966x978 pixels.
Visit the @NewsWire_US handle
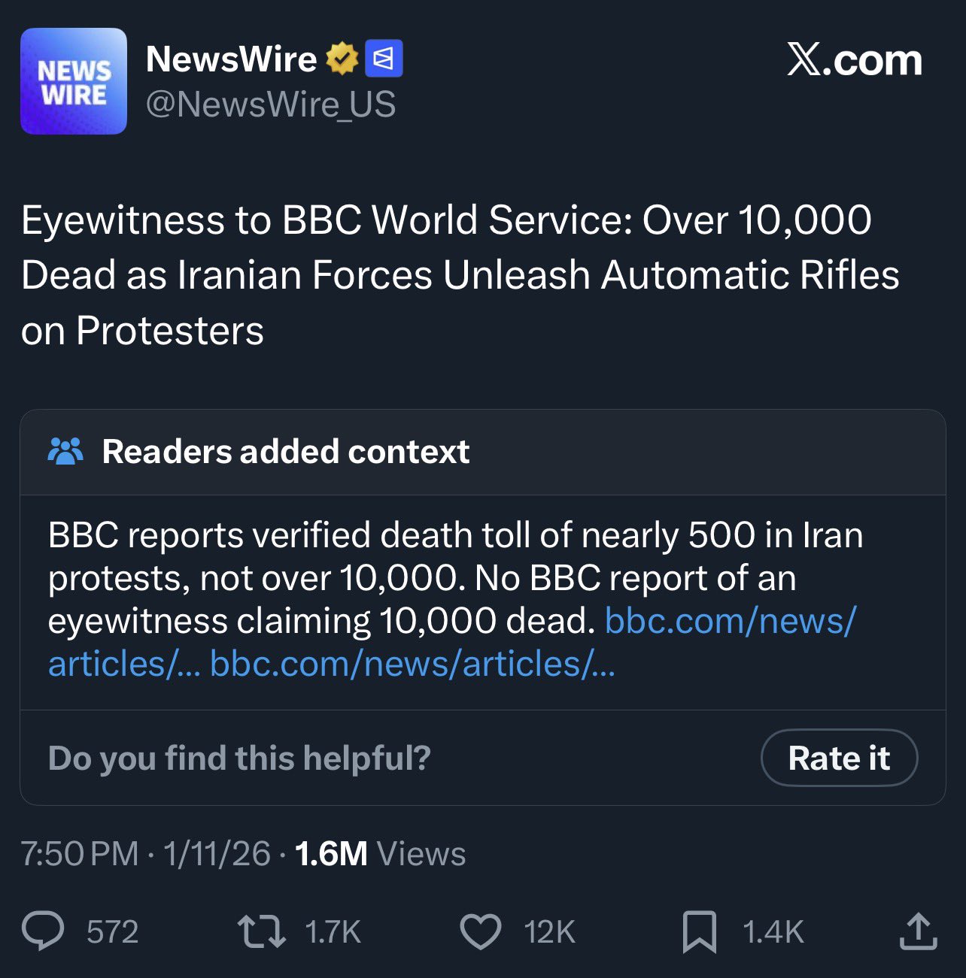click(270, 104)
